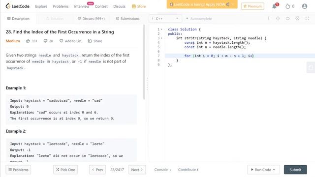Click the Submit button
The image size is (315, 177).
coord(295,170)
